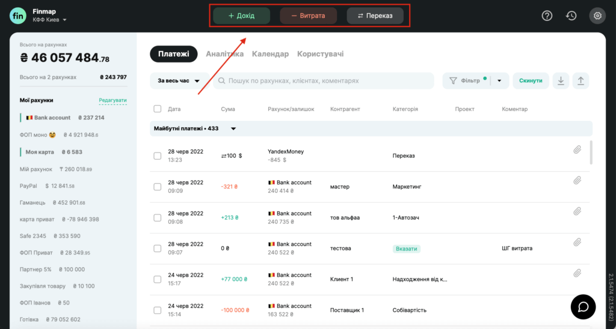Switch to the Календар tab
The height and width of the screenshot is (329, 616).
(270, 54)
